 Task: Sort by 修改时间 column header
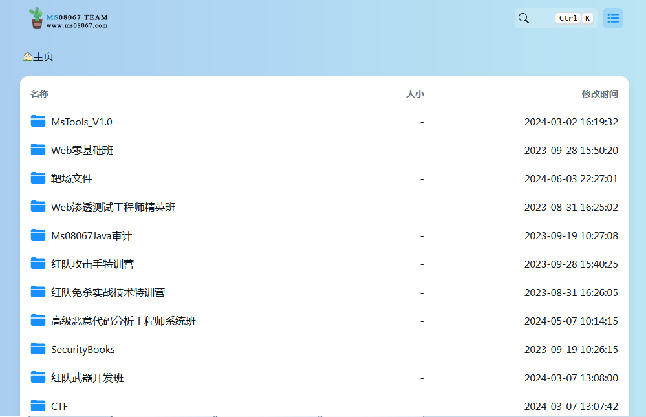tap(600, 94)
